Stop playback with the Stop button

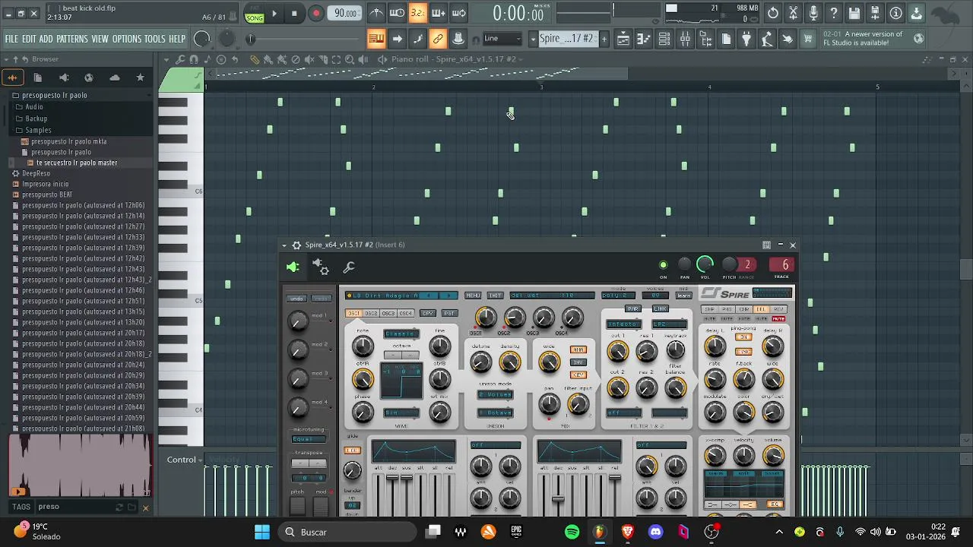tap(294, 14)
